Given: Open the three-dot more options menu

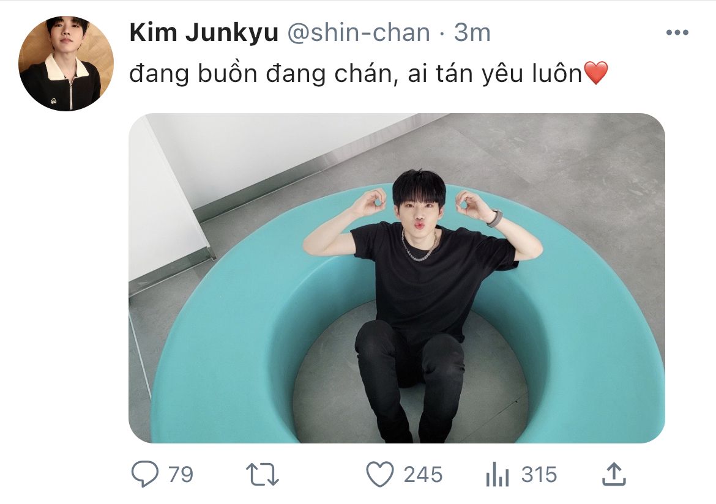Looking at the screenshot, I should point(677,32).
